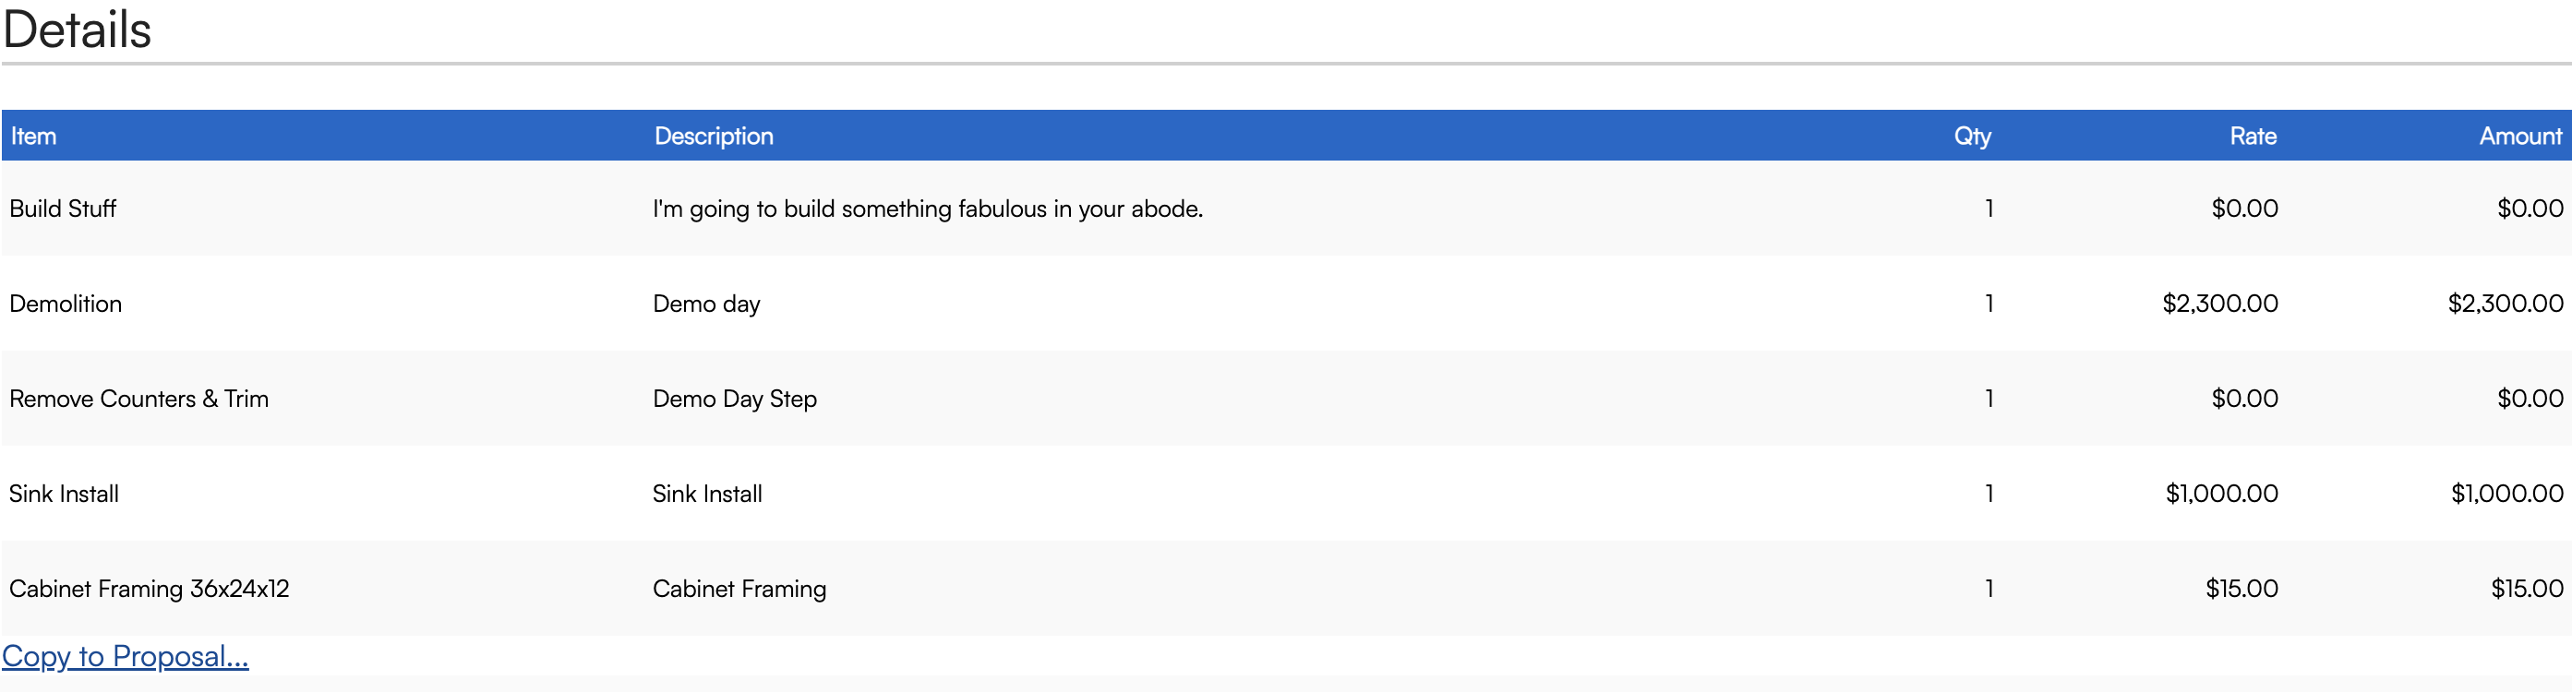
Task: Click the Amount column header
Action: point(2520,136)
